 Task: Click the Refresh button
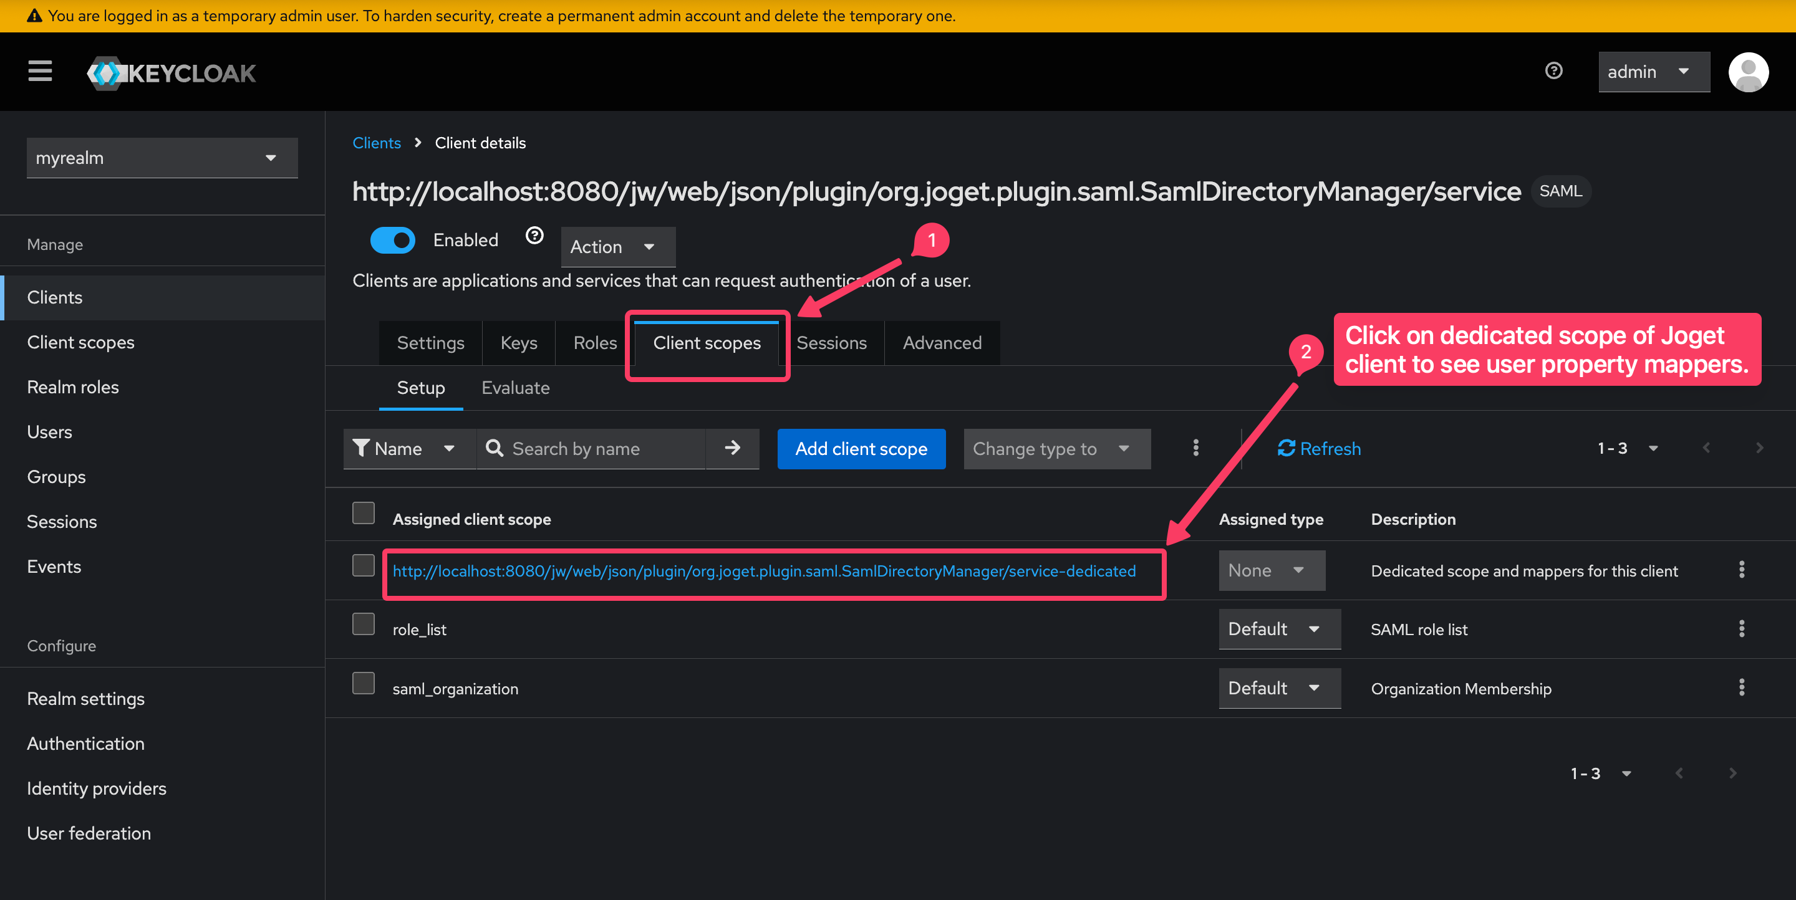pyautogui.click(x=1318, y=449)
